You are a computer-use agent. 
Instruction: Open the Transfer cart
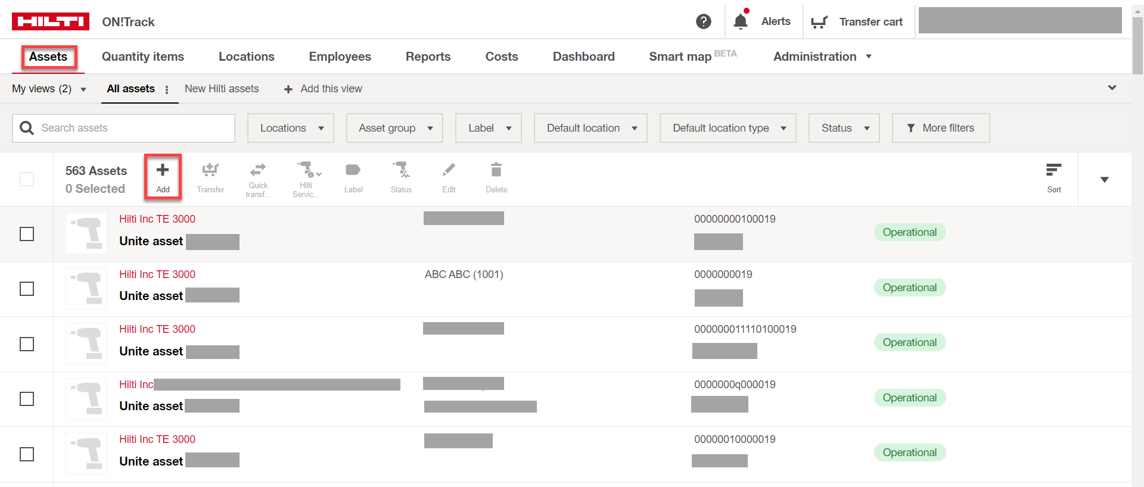point(857,22)
